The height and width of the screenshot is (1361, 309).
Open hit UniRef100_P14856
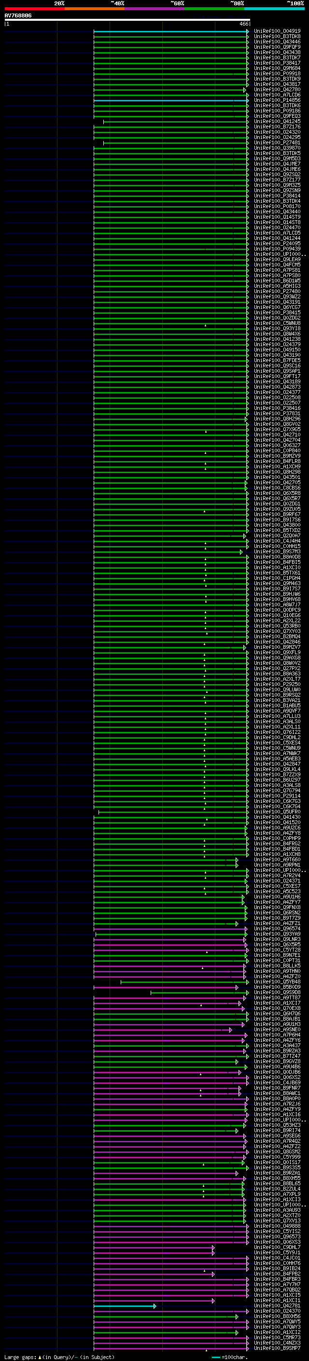pyautogui.click(x=277, y=100)
